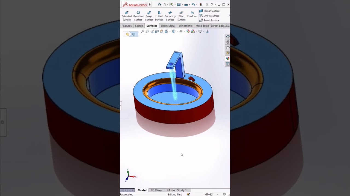Switch to the Model bottom tab

[142, 190]
